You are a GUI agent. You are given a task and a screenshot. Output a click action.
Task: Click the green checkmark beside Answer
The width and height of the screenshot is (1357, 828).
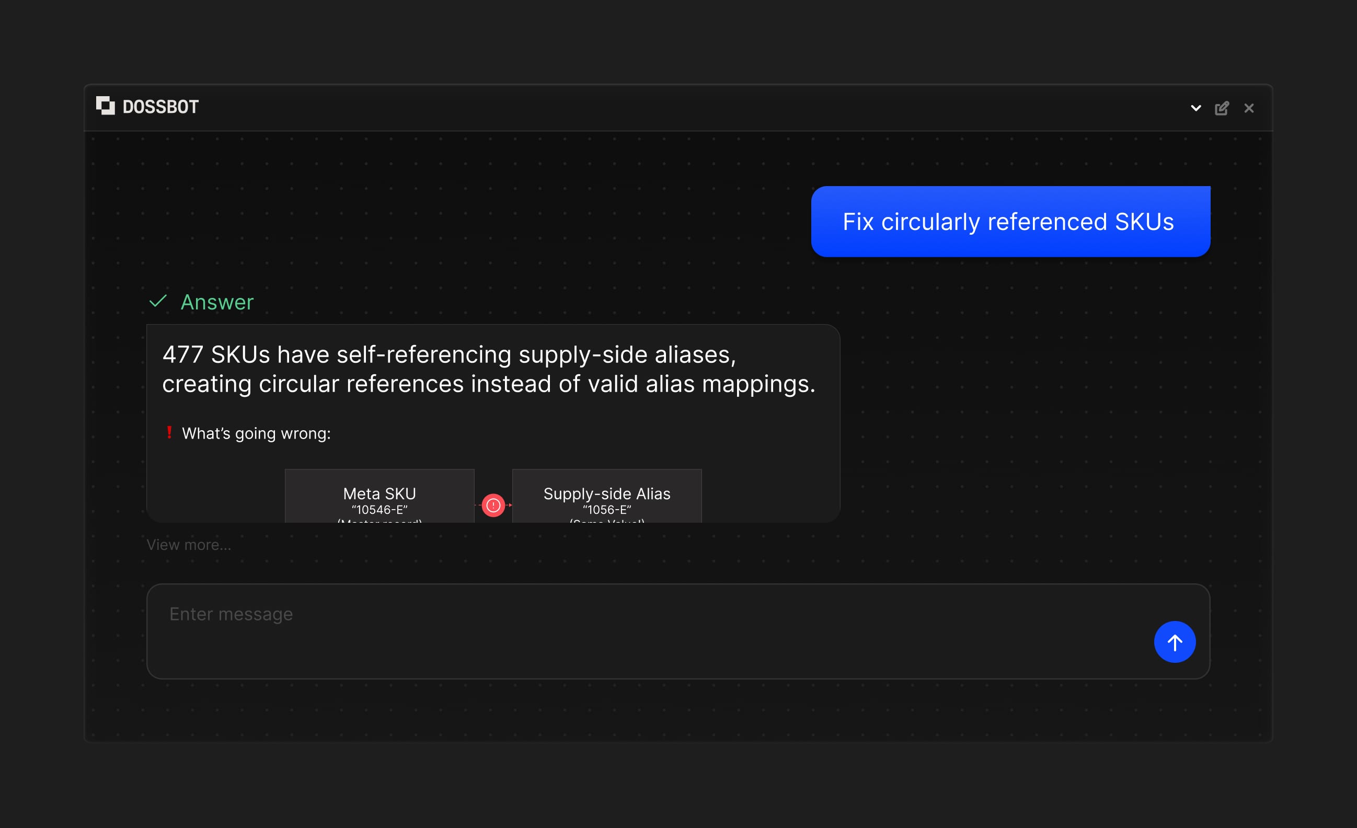(158, 302)
